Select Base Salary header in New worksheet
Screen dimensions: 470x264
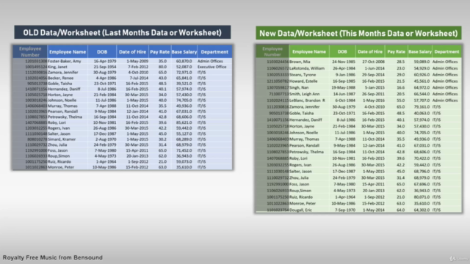tap(420, 51)
